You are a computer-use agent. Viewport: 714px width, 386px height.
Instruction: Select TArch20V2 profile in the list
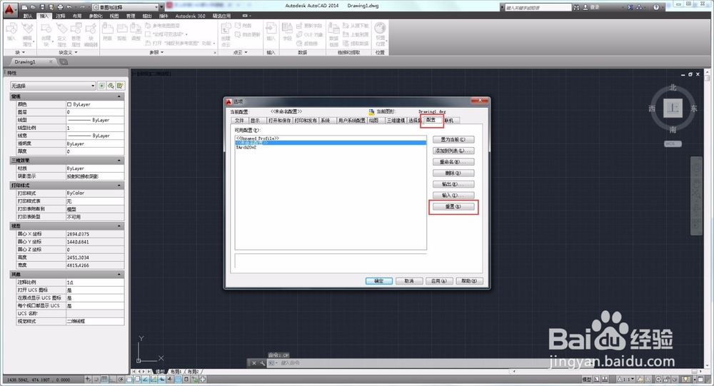point(246,148)
